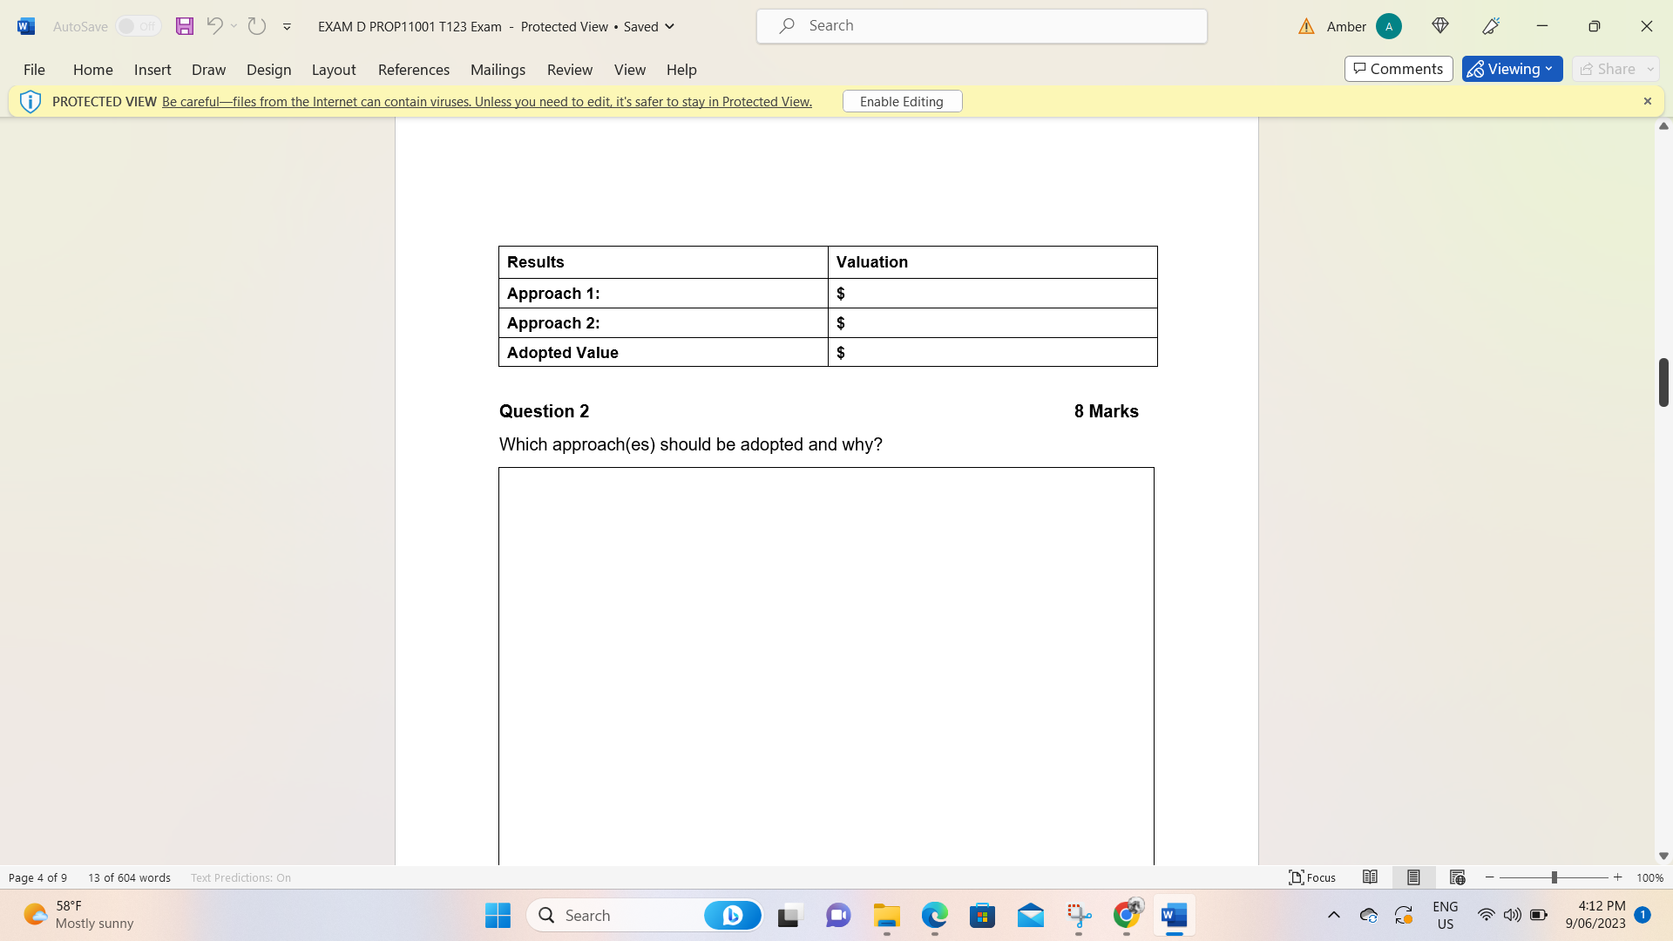Click the Undo arrow icon

214,26
